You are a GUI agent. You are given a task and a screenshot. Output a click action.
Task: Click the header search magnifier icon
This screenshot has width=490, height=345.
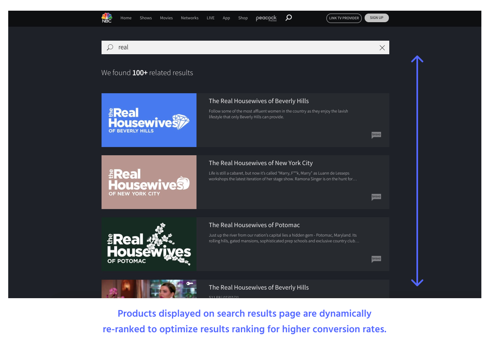(289, 18)
